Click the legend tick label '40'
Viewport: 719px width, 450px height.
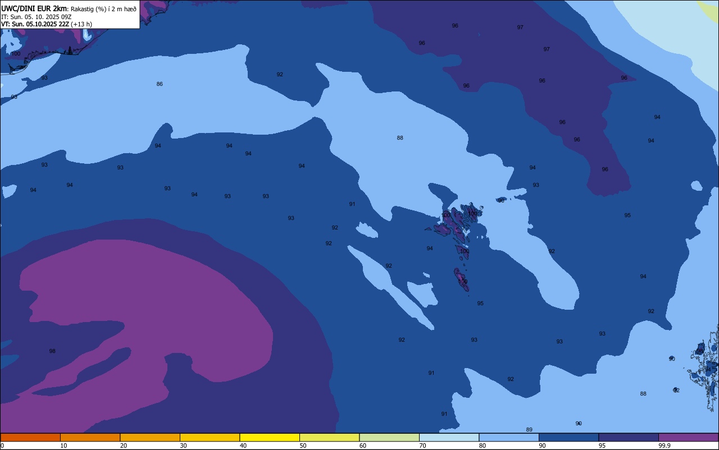click(243, 446)
